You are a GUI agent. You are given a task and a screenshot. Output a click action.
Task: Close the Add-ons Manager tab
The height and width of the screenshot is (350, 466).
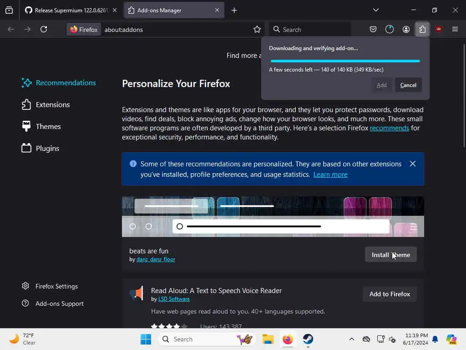[217, 10]
